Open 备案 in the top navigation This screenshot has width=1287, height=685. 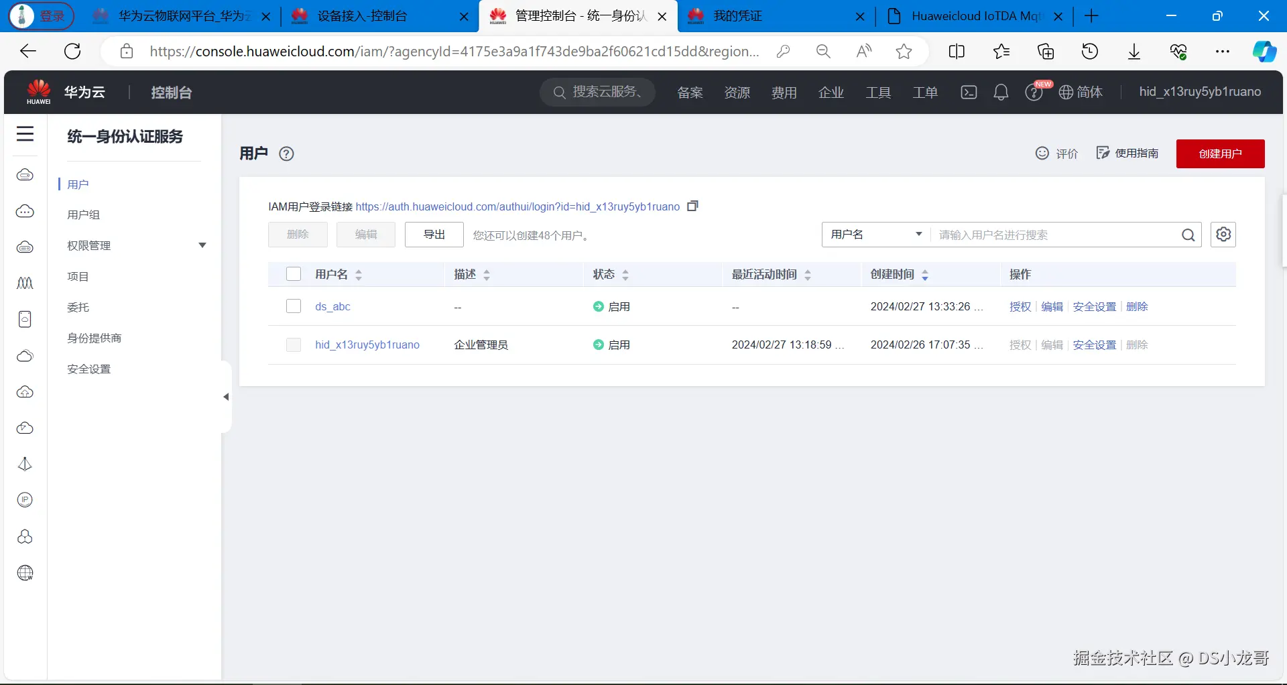(x=690, y=92)
